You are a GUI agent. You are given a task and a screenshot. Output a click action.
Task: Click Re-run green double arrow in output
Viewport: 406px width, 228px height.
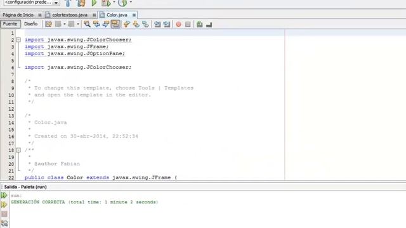coord(4,196)
